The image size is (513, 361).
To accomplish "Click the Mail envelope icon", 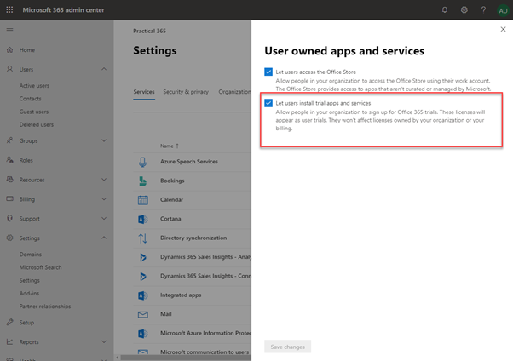I will tap(143, 314).
